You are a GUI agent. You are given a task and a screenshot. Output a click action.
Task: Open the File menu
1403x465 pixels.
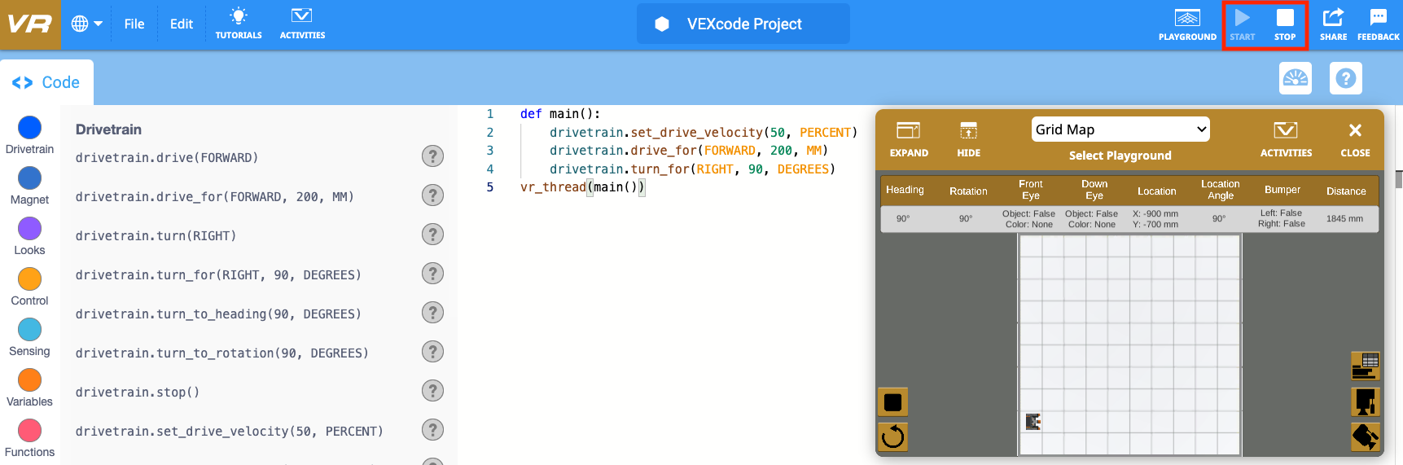pyautogui.click(x=134, y=24)
